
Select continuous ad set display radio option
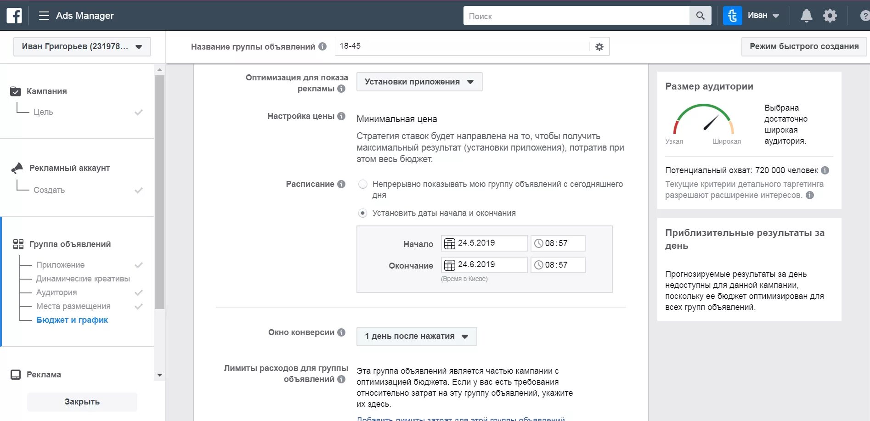[x=363, y=184]
